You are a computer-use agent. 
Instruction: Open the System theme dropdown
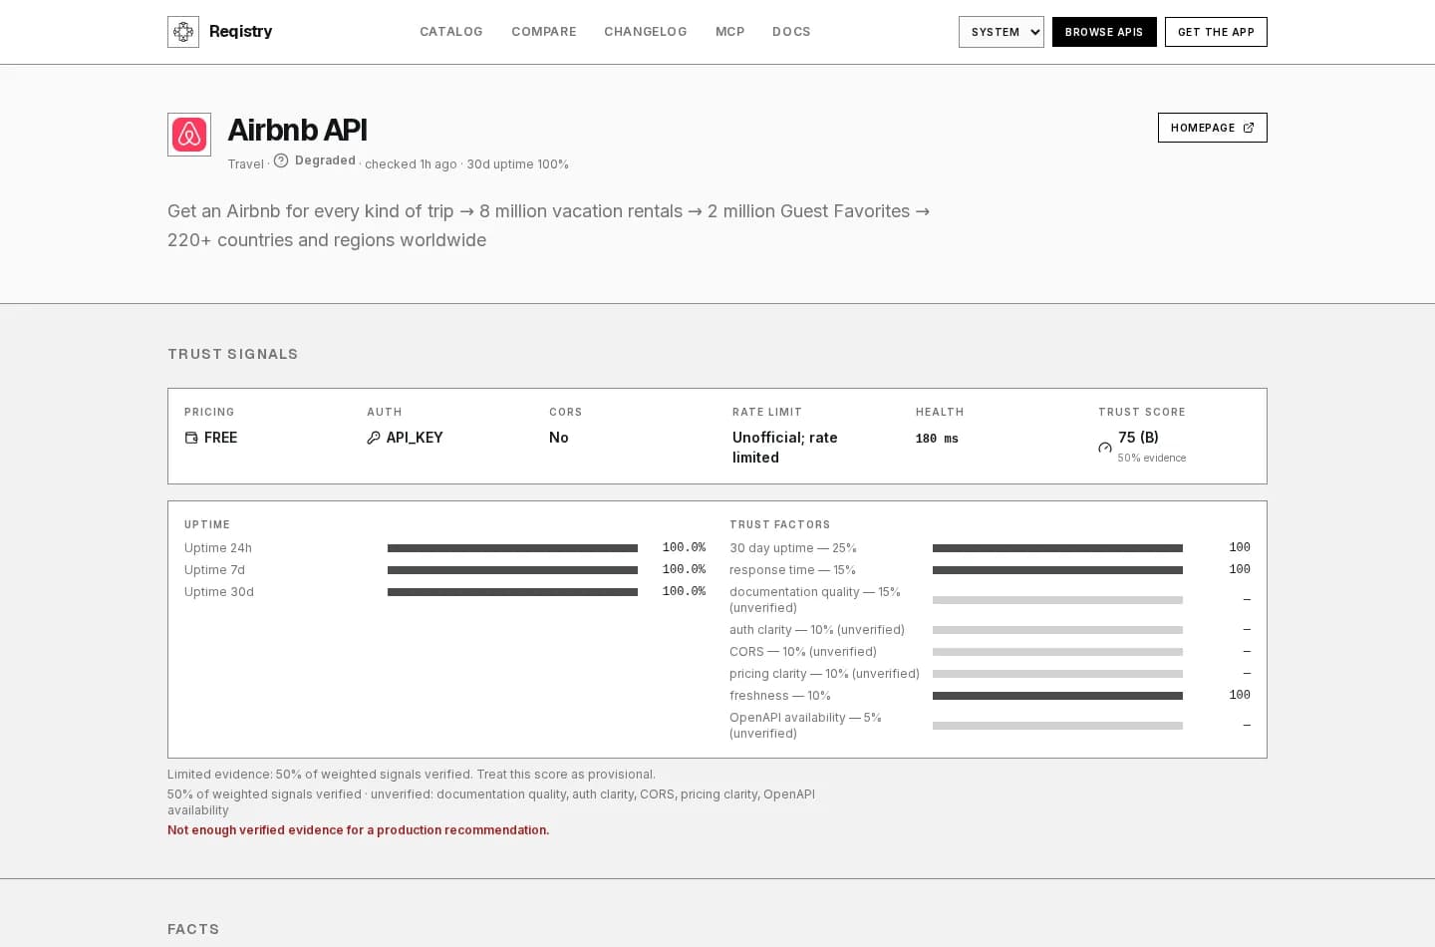click(x=1002, y=32)
